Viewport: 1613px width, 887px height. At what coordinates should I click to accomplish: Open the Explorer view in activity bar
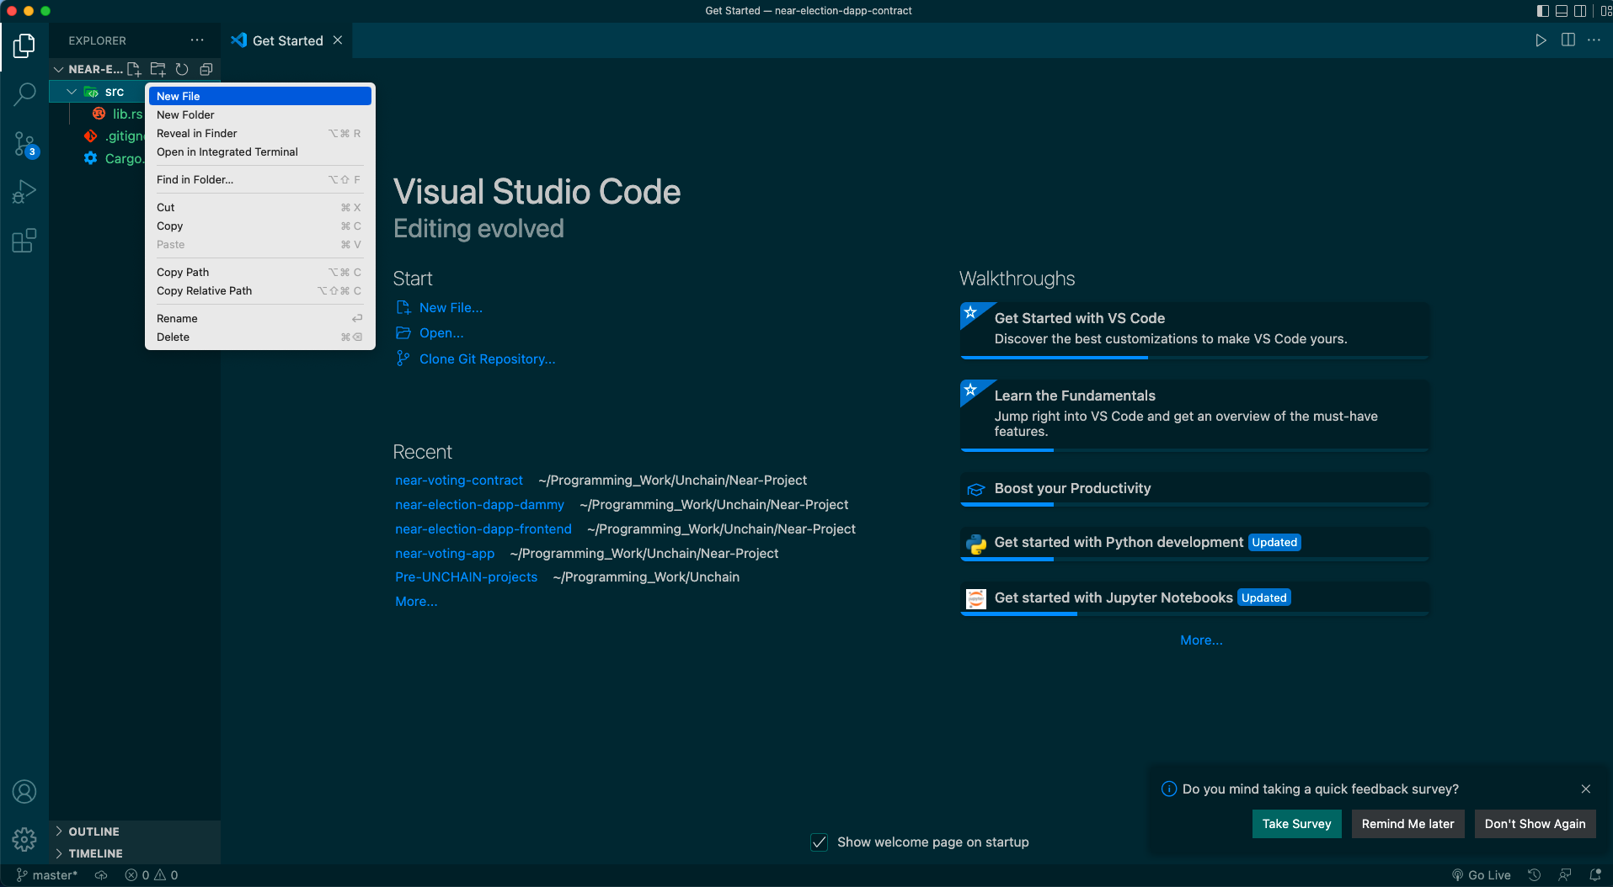[x=24, y=45]
